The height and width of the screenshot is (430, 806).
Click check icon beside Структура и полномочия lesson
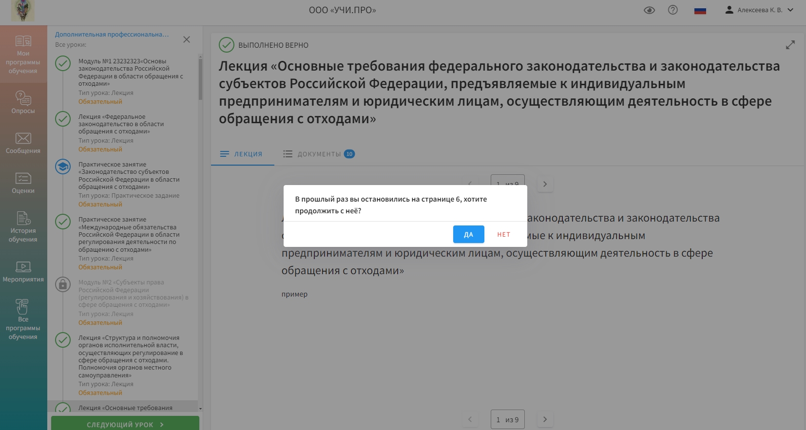[x=63, y=340]
